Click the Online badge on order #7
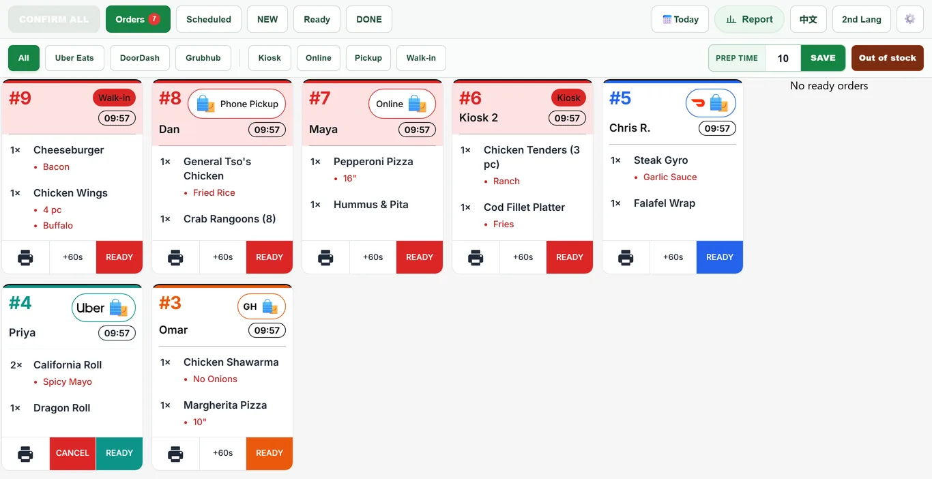 (402, 104)
